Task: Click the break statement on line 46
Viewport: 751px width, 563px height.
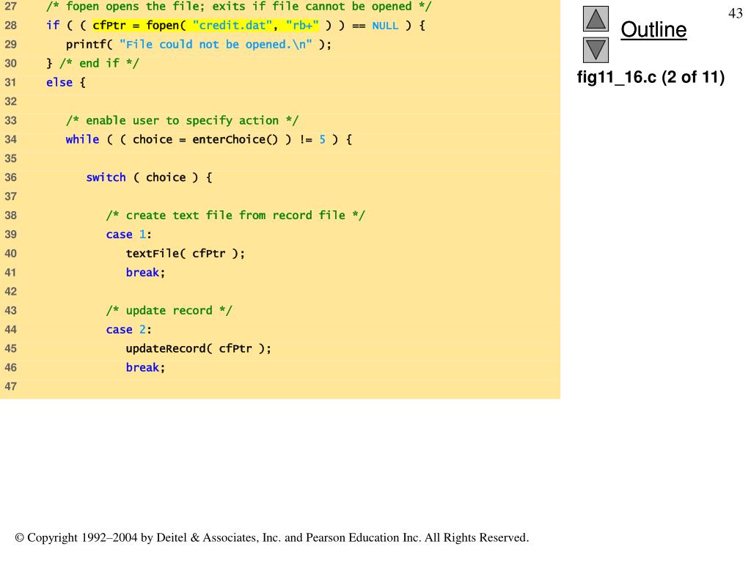Action: 146,368
